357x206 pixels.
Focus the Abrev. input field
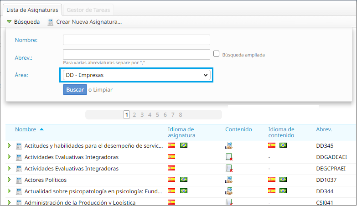pos(136,55)
